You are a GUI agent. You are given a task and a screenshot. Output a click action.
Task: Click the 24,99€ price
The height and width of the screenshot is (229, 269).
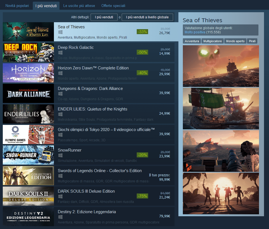[x=165, y=114]
